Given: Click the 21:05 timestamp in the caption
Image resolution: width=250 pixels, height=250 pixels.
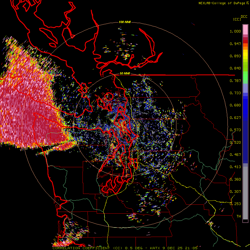Looking at the screenshot, I should [x=191, y=248].
